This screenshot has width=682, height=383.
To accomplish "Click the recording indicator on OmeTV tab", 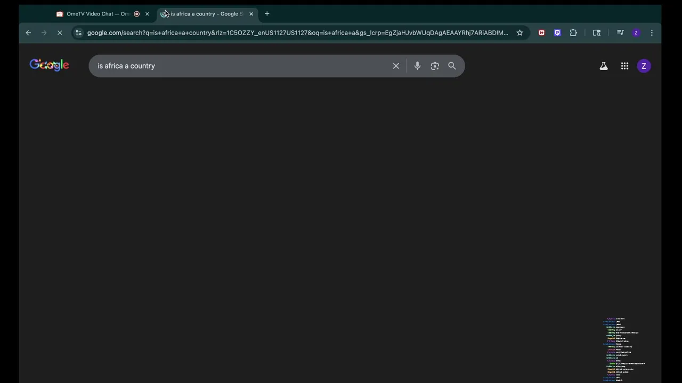I will pyautogui.click(x=137, y=14).
